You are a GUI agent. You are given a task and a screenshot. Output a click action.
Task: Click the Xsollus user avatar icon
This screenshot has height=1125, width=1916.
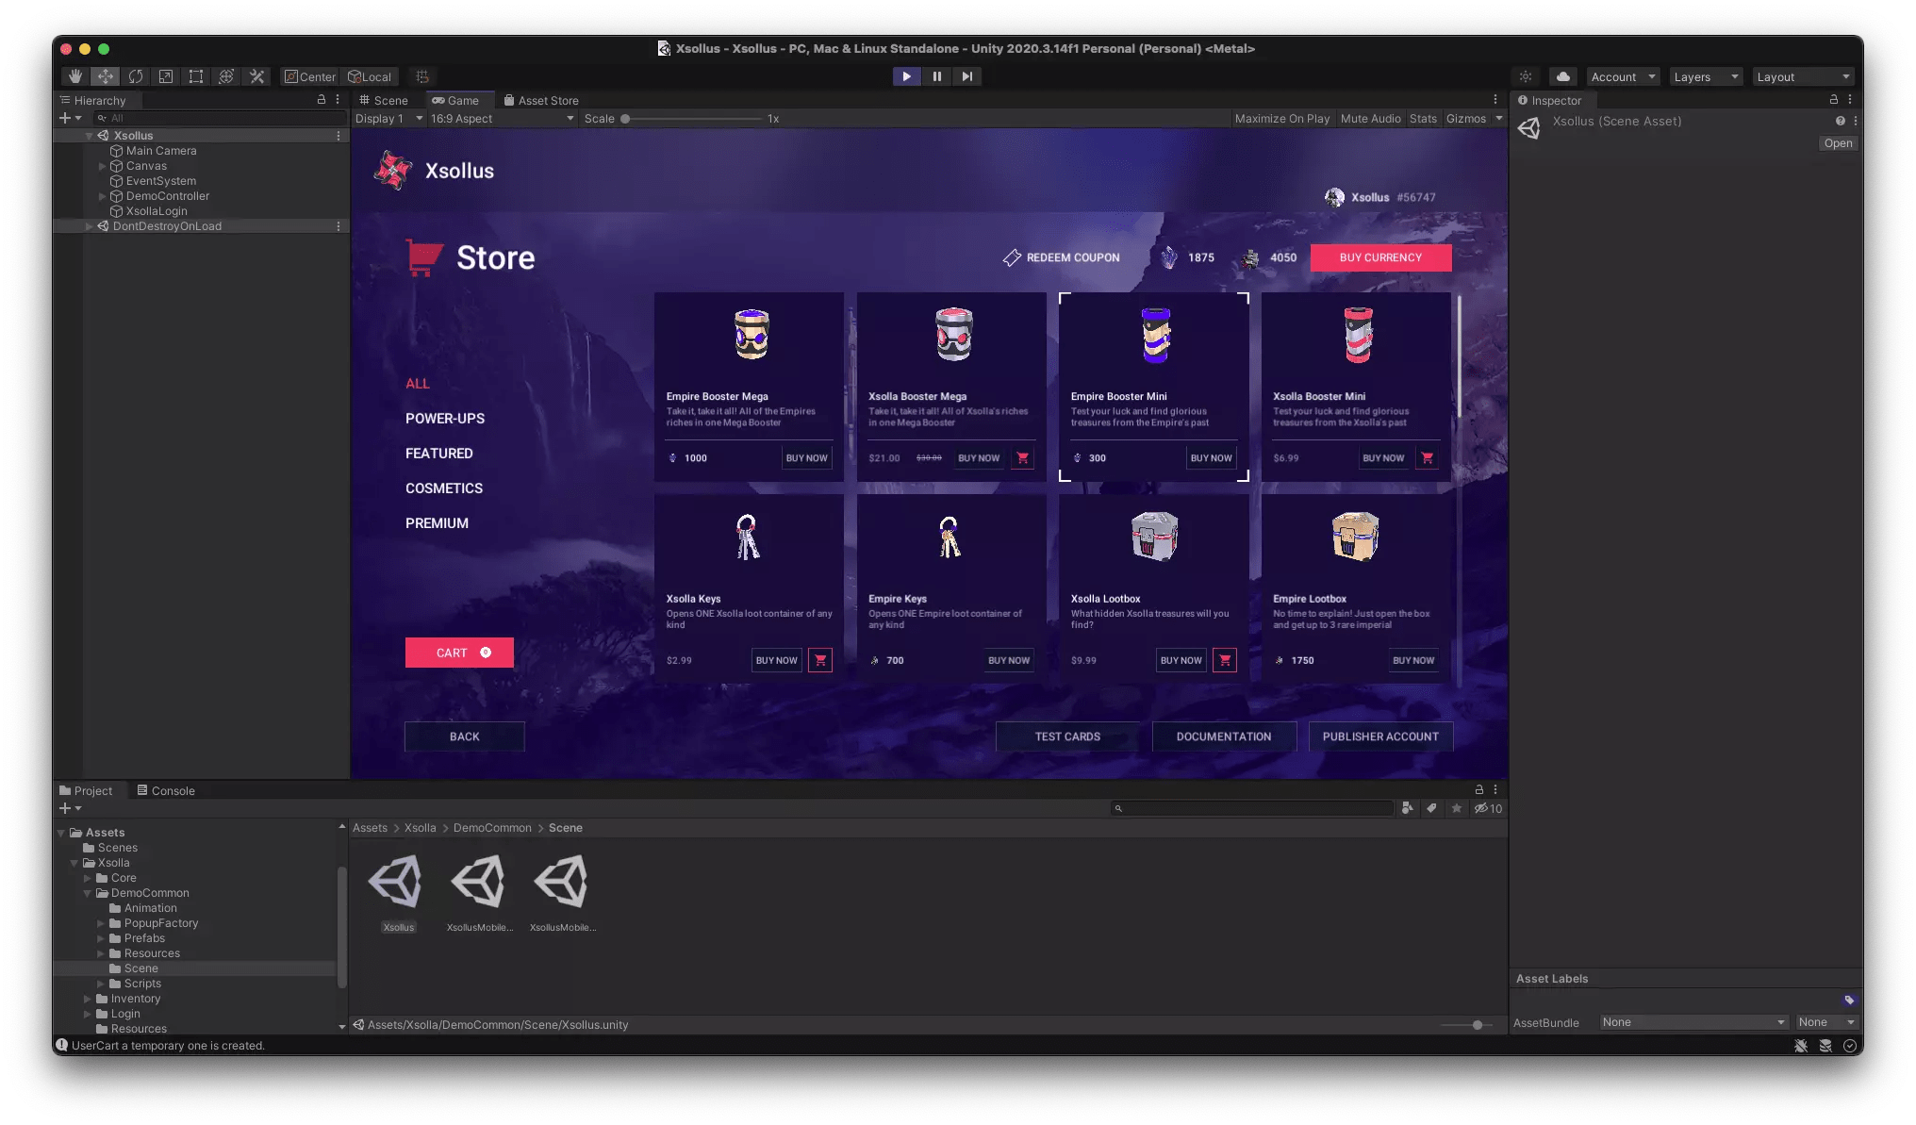[x=1334, y=197]
